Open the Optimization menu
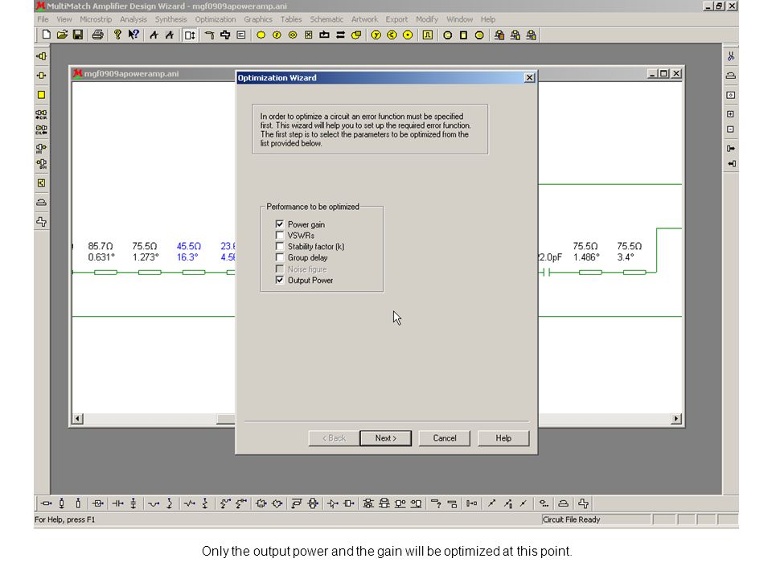The height and width of the screenshot is (579, 772). click(x=216, y=19)
